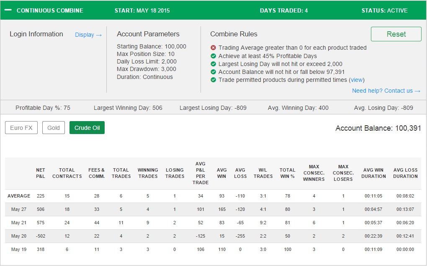Viewport: 427px width, 266px height.
Task: Switch to the Gold tab
Action: tap(54, 128)
